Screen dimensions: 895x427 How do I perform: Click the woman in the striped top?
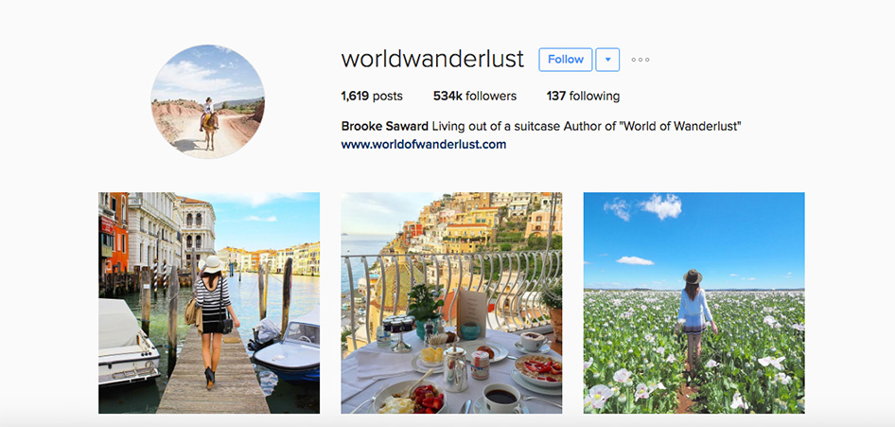coord(214,320)
